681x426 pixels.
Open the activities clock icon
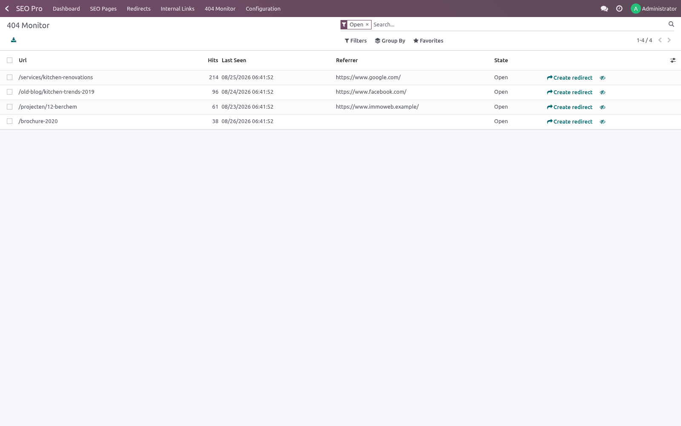(619, 9)
